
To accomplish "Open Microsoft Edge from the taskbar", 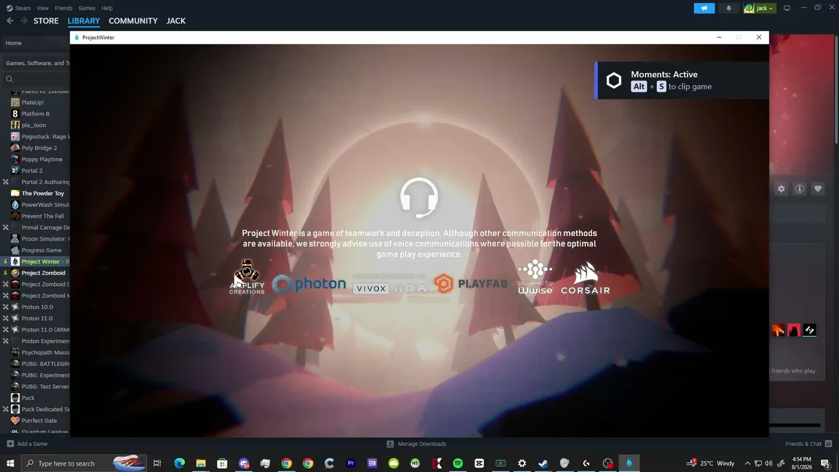I will point(180,463).
